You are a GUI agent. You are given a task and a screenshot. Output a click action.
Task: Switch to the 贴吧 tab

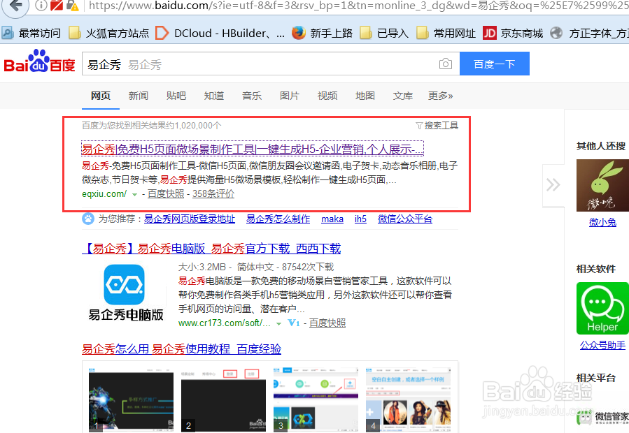pyautogui.click(x=176, y=96)
